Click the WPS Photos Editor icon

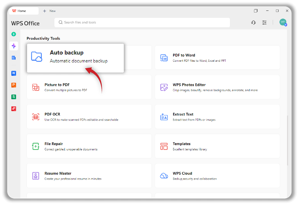pyautogui.click(x=164, y=87)
